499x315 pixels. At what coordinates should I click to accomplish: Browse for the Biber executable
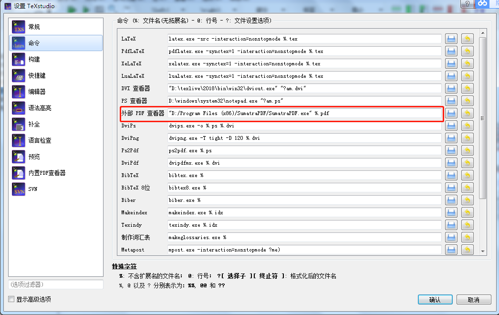coord(451,200)
